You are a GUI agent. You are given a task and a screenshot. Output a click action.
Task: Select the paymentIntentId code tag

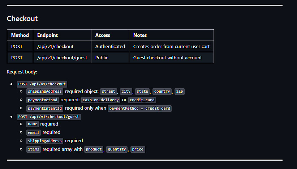point(45,108)
